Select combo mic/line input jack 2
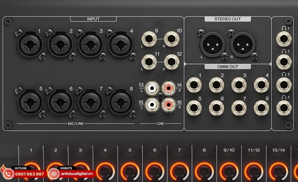298x182 pixels. [x=61, y=45]
